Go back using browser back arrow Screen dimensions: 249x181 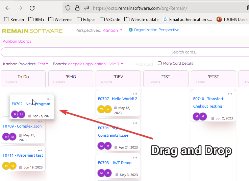click(8, 8)
